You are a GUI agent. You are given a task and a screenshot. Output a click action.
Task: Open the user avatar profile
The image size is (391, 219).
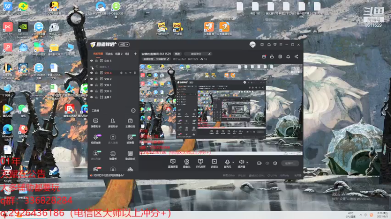(252, 44)
